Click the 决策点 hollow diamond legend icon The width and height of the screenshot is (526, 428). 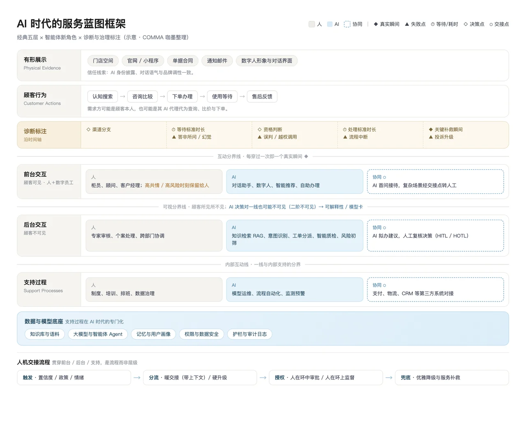[x=466, y=24]
